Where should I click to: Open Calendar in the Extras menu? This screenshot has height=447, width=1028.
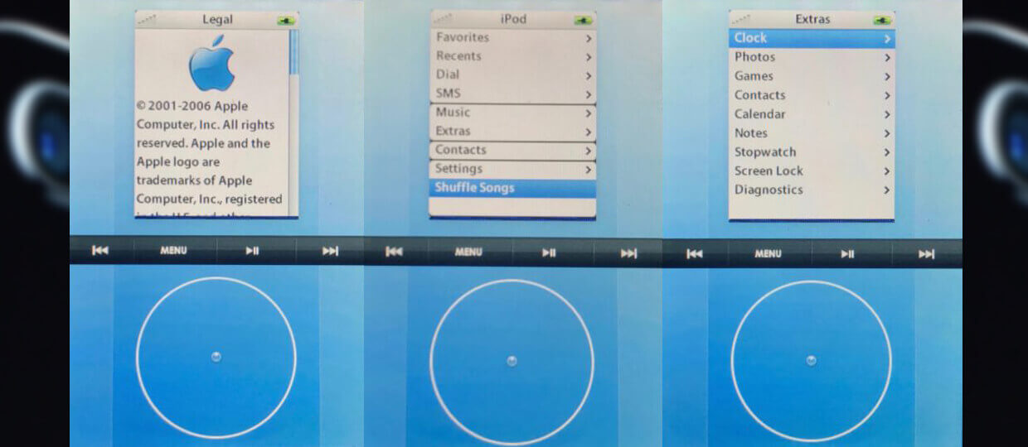click(x=812, y=114)
